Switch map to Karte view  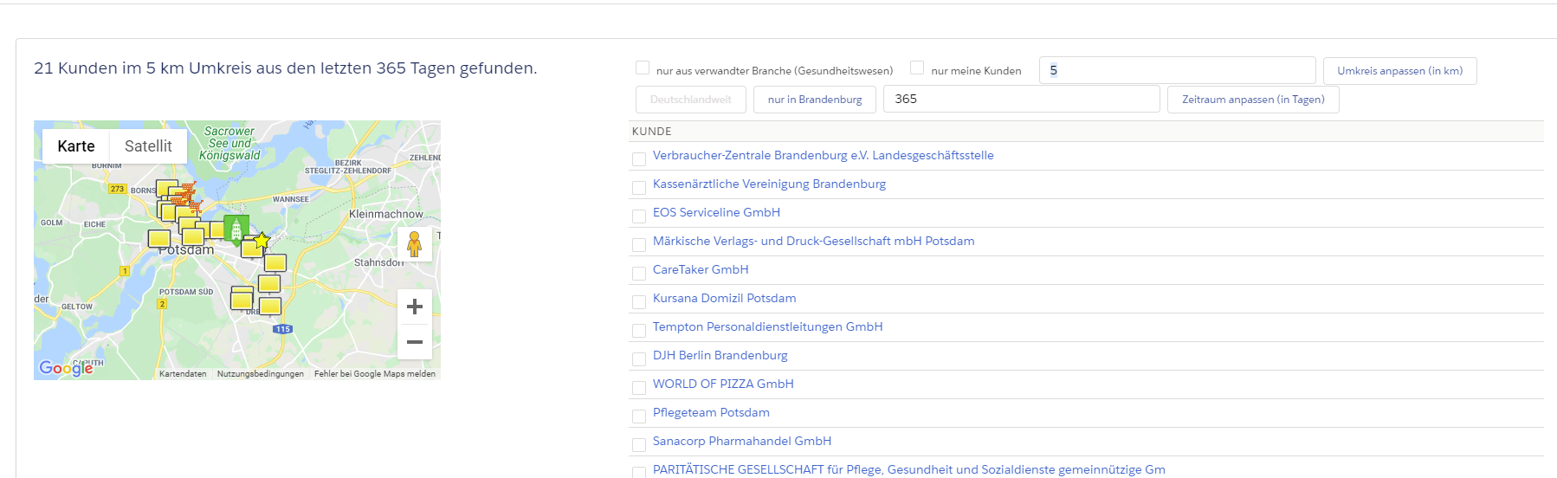[76, 146]
